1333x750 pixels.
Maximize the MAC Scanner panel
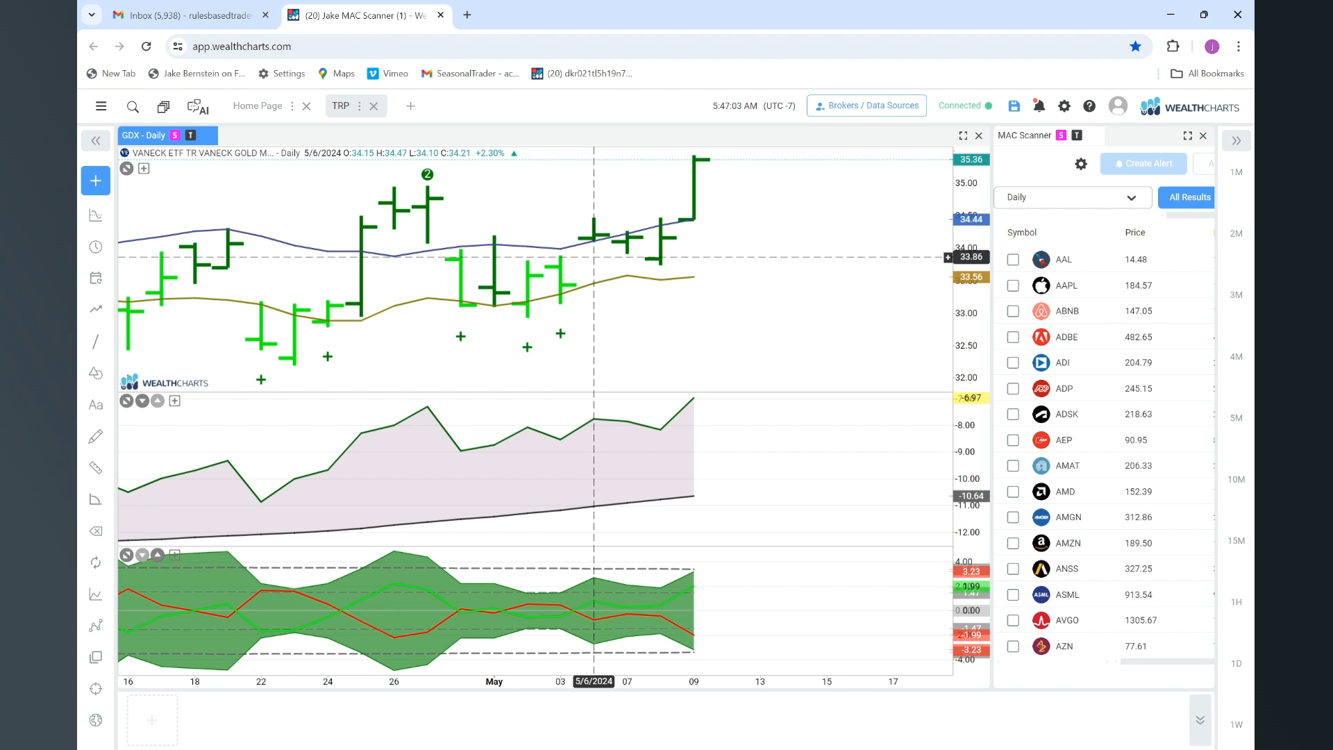1187,136
